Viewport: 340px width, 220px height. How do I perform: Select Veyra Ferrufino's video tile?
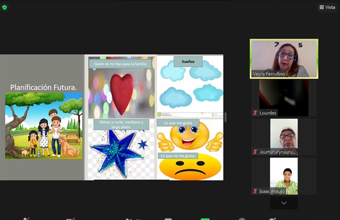tap(284, 59)
